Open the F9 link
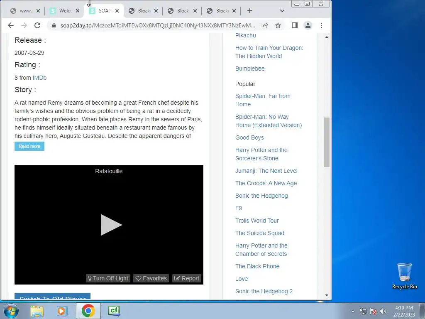The image size is (425, 319). [x=239, y=208]
